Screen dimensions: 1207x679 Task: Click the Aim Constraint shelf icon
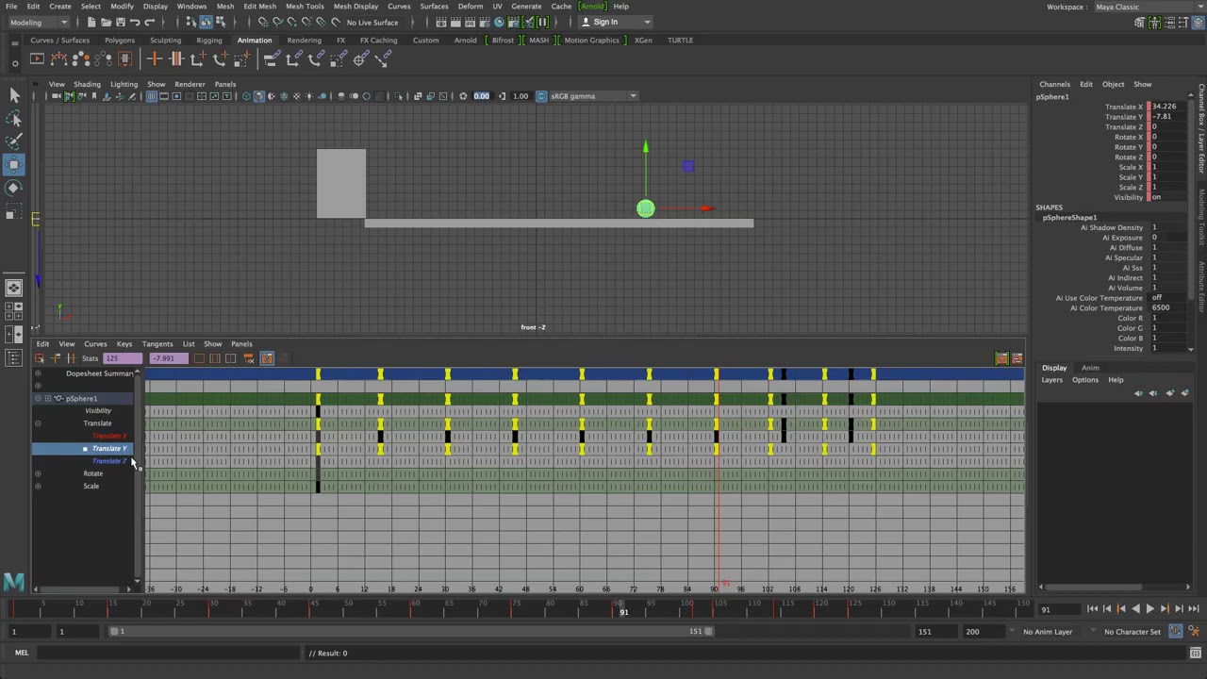(361, 59)
